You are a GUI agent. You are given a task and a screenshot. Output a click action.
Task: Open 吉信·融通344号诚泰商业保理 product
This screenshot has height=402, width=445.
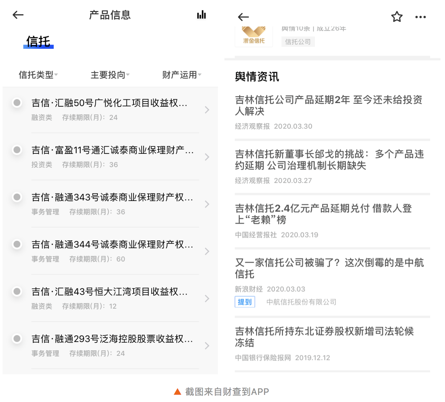[112, 245]
